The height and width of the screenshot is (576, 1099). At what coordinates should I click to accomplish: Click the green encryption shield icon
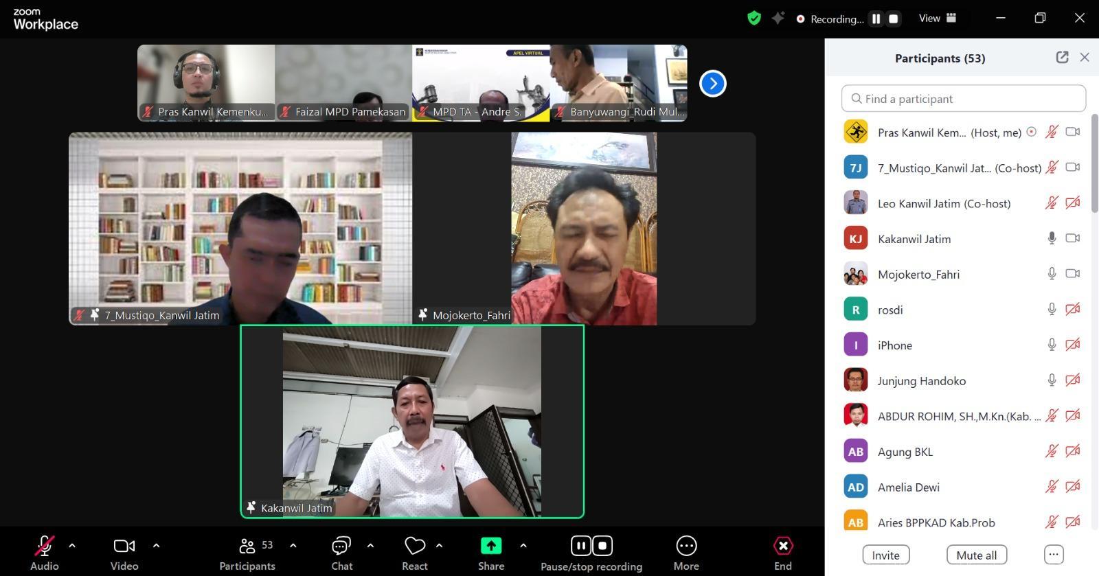click(x=754, y=19)
